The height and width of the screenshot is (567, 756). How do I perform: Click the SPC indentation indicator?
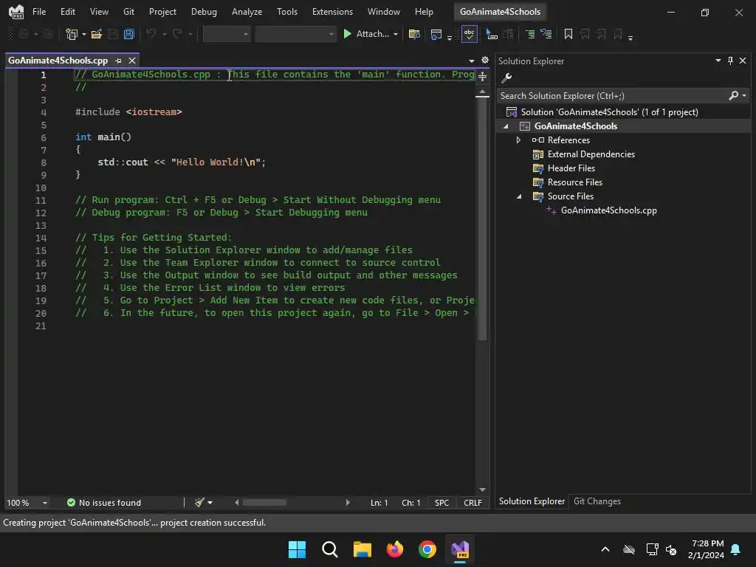441,502
